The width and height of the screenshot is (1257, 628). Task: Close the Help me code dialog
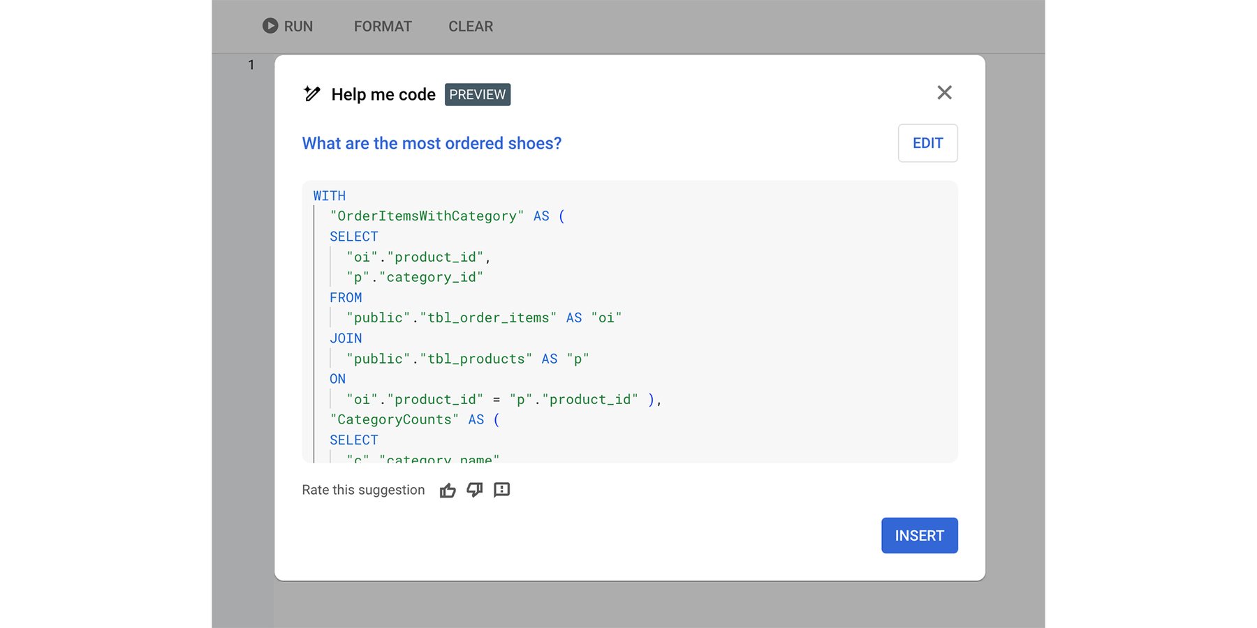click(944, 93)
